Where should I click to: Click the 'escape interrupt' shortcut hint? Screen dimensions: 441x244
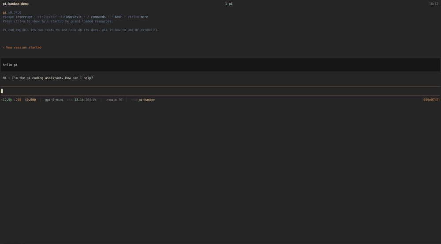click(18, 17)
